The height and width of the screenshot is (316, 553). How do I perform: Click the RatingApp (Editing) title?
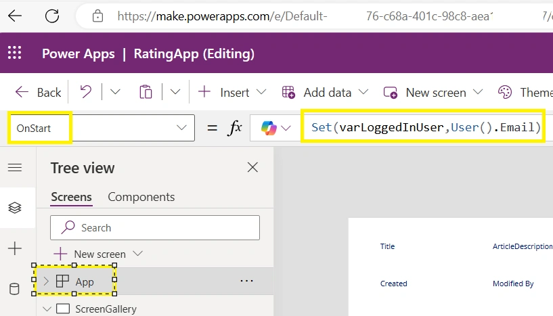point(194,54)
